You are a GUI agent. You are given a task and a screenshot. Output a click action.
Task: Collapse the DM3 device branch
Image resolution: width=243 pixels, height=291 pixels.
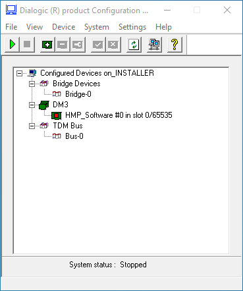[x=32, y=105]
